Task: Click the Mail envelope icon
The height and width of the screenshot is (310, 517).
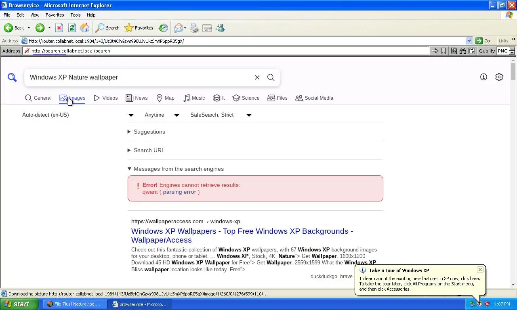Action: pyautogui.click(x=178, y=28)
